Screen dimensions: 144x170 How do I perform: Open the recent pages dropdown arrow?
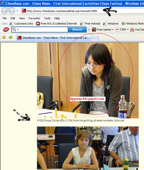pyautogui.click(x=17, y=11)
